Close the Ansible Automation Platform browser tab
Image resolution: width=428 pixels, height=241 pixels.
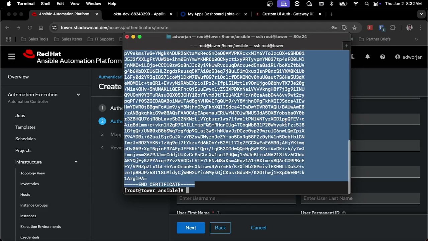(97, 14)
